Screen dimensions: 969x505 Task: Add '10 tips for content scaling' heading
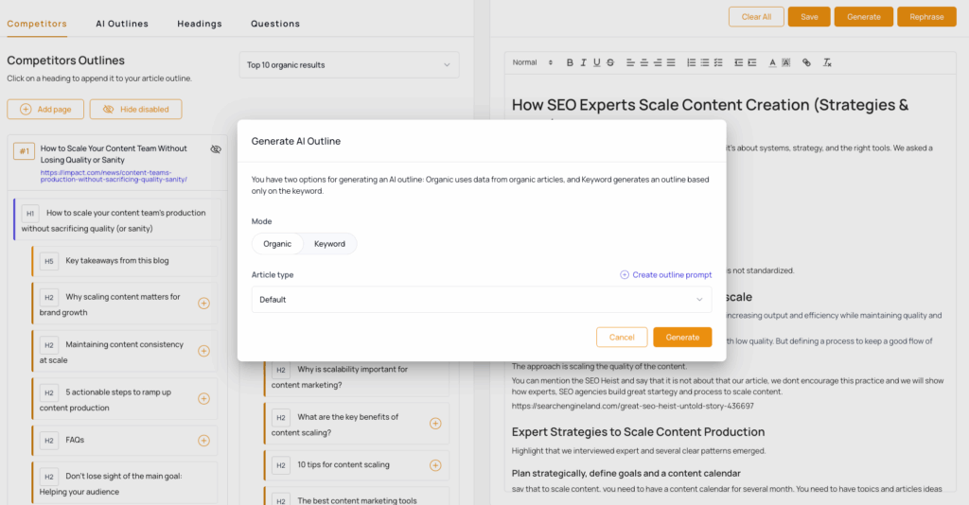(x=435, y=465)
